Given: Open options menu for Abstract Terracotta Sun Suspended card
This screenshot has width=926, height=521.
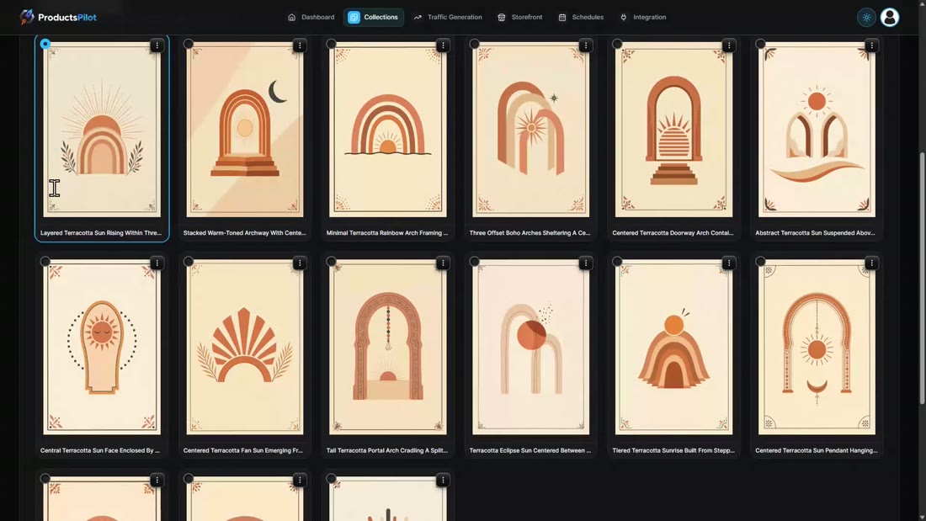Looking at the screenshot, I should pos(871,45).
